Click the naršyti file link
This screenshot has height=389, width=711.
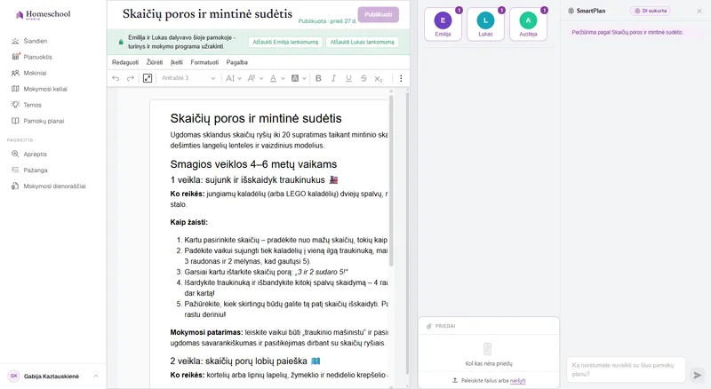click(x=517, y=380)
